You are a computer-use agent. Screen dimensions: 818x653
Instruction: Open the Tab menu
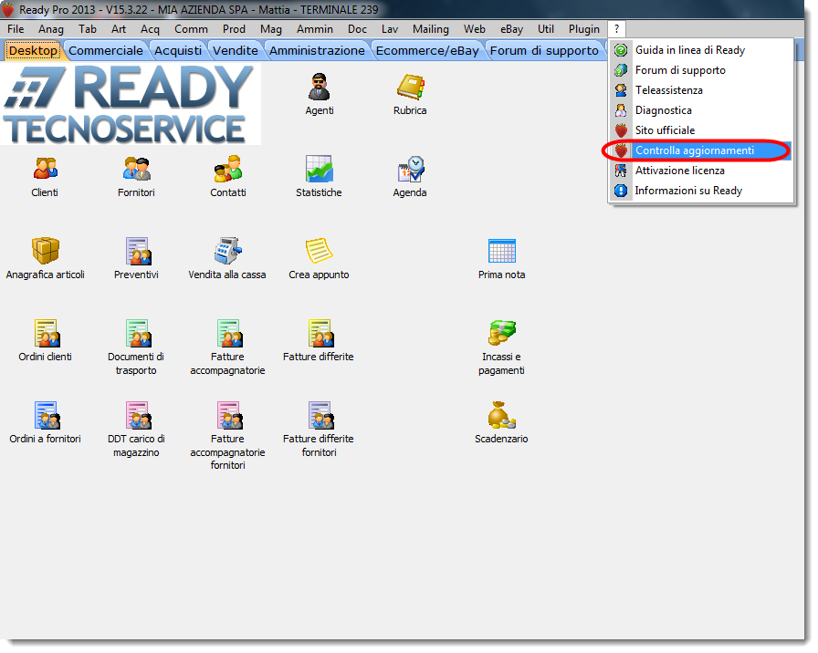[88, 29]
